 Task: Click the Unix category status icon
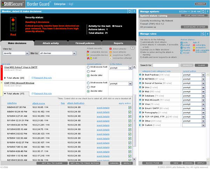[140, 87]
